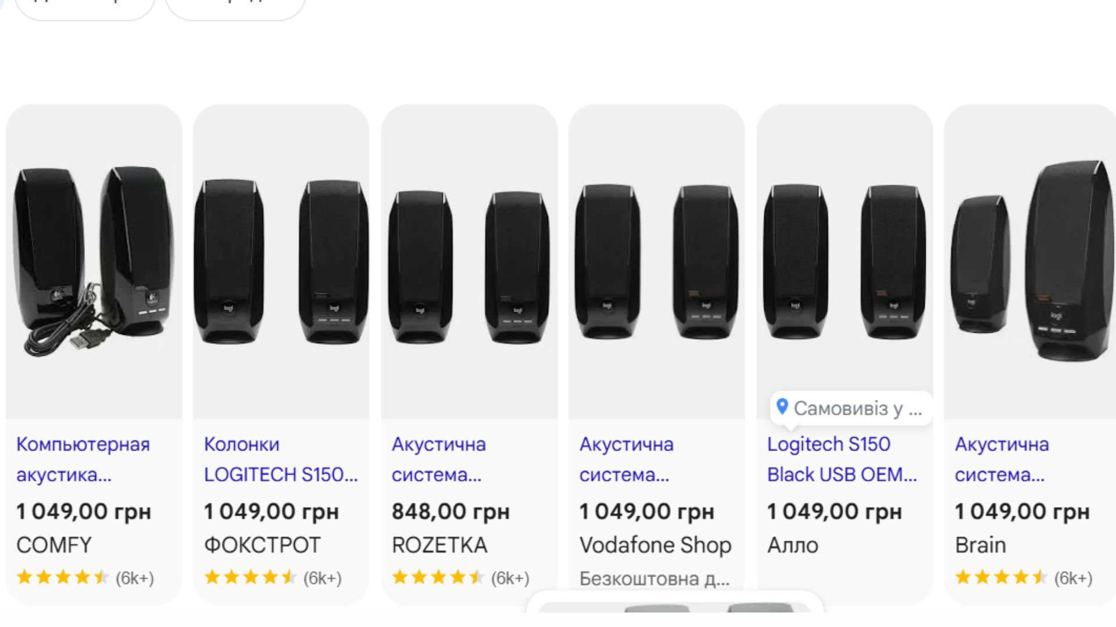Screen dimensions: 1116x627
Task: Click the ФОКСТРОТ star rating
Action: [x=251, y=578]
